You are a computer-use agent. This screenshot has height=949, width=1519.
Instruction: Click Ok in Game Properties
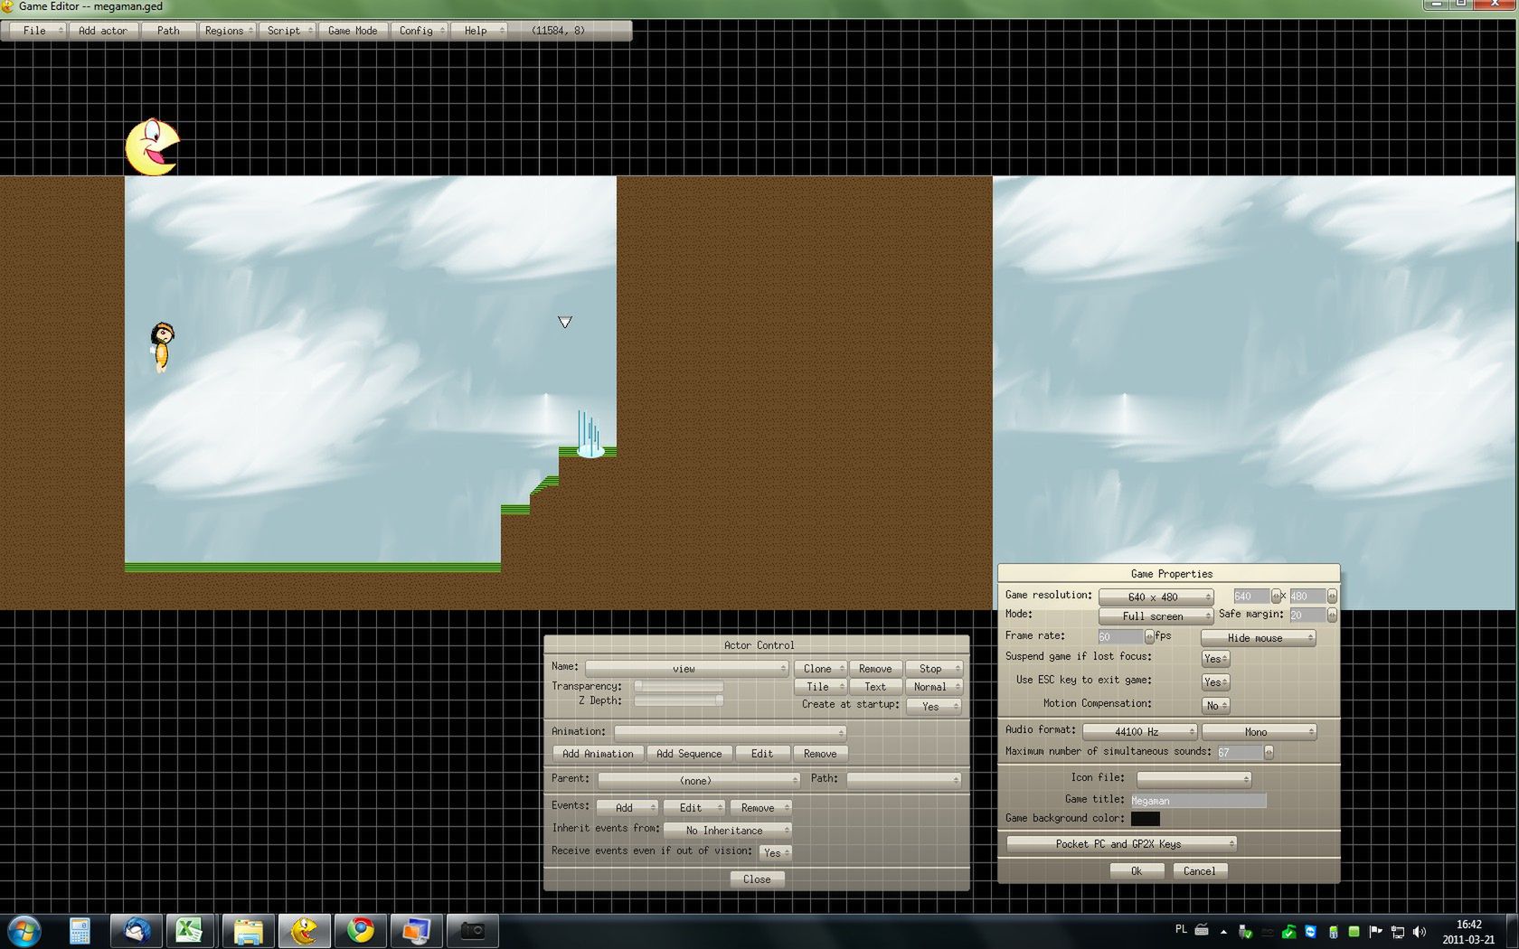coord(1137,871)
